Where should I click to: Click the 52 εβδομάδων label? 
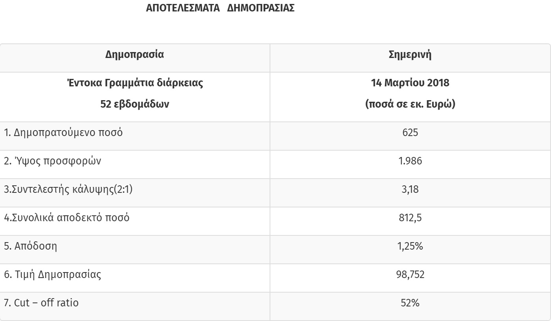click(135, 105)
